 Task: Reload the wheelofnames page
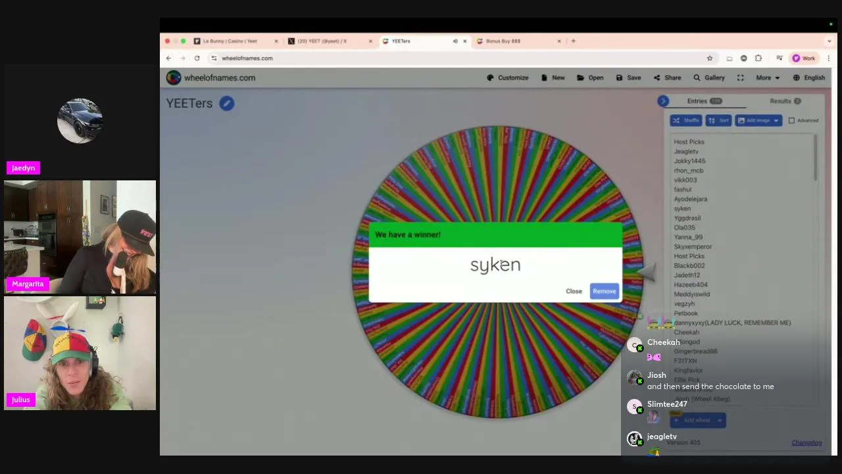click(x=197, y=58)
